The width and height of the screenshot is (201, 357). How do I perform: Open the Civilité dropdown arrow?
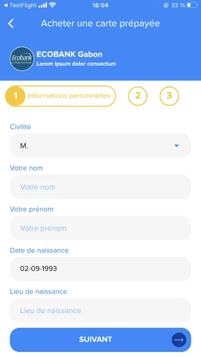(x=176, y=146)
